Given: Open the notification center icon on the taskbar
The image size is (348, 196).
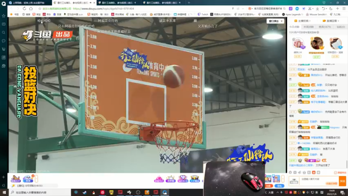Looking at the screenshot, I should click(x=343, y=193).
